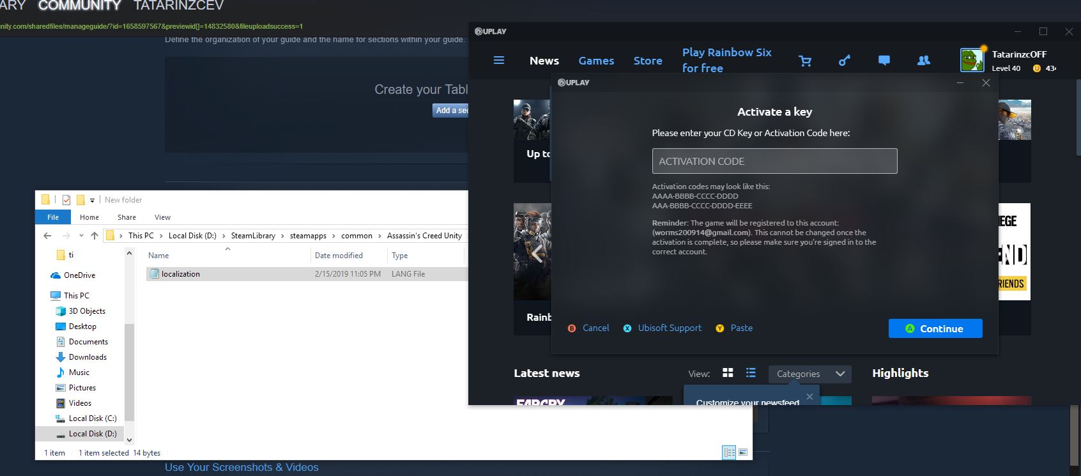Click the New folder quick access icon
The image size is (1081, 476).
click(80, 200)
